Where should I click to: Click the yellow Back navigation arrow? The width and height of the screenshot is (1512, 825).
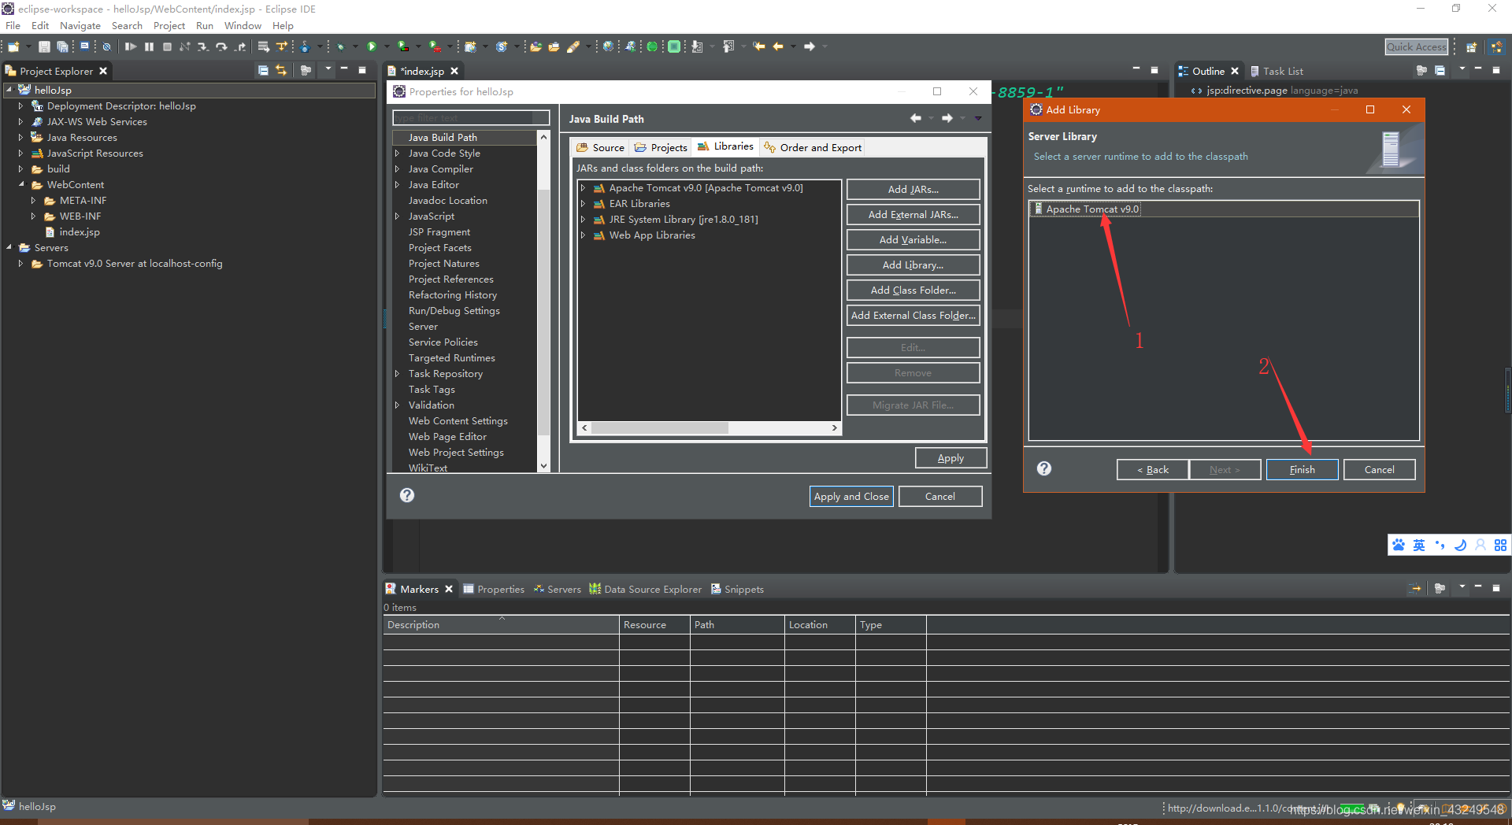click(778, 47)
